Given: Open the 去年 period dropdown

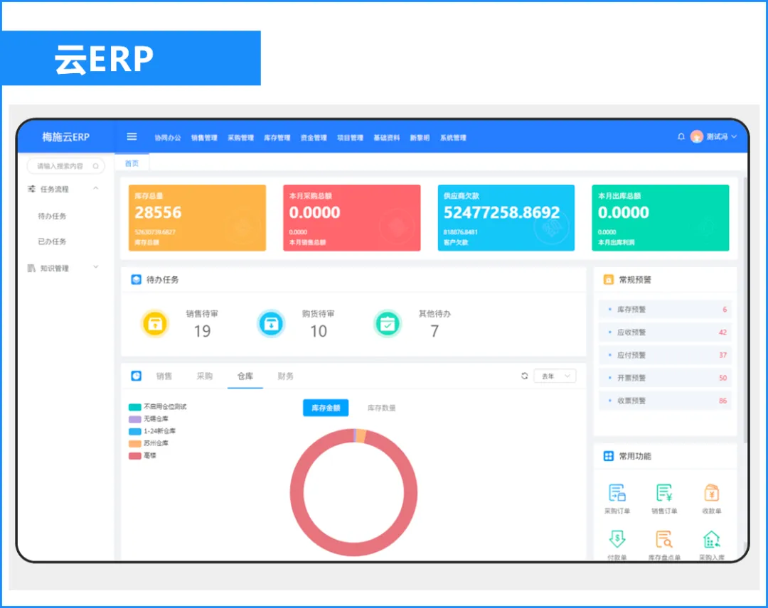Looking at the screenshot, I should point(555,376).
